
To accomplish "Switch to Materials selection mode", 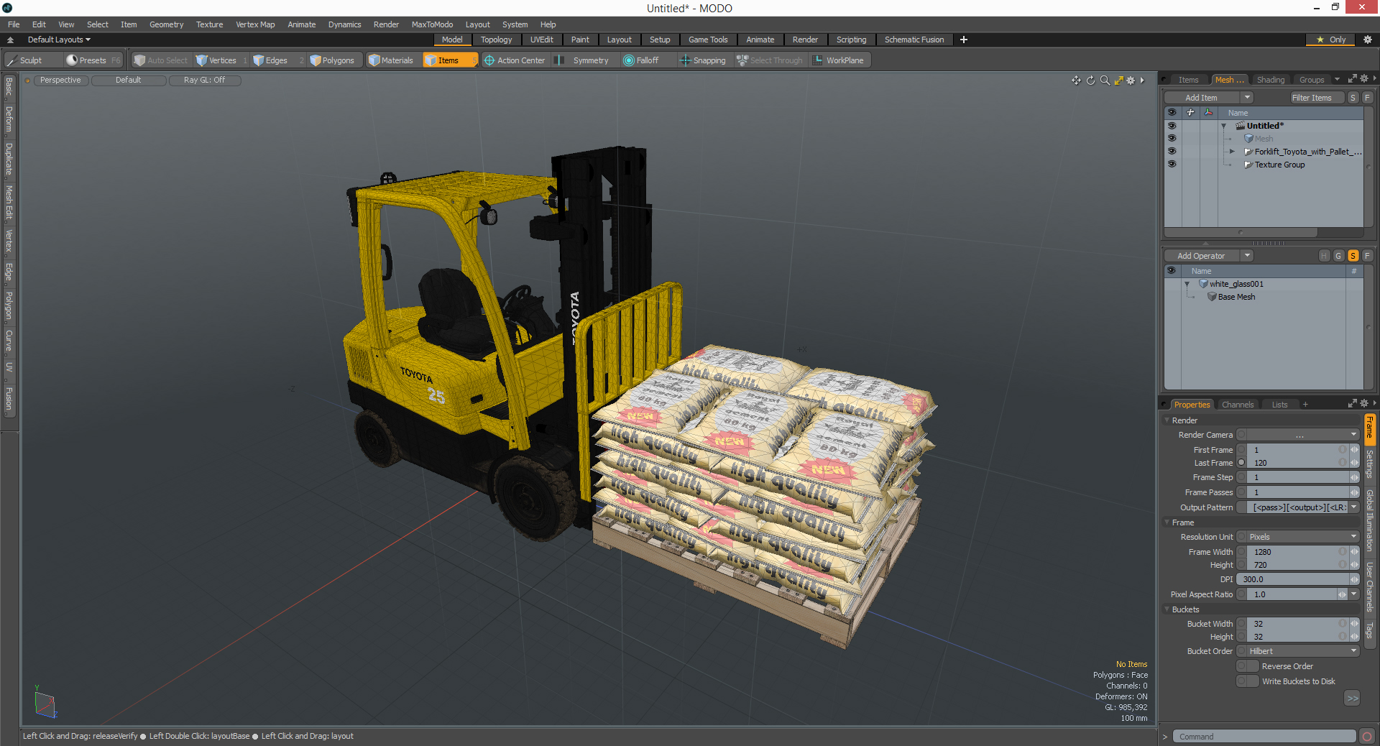I will (392, 60).
